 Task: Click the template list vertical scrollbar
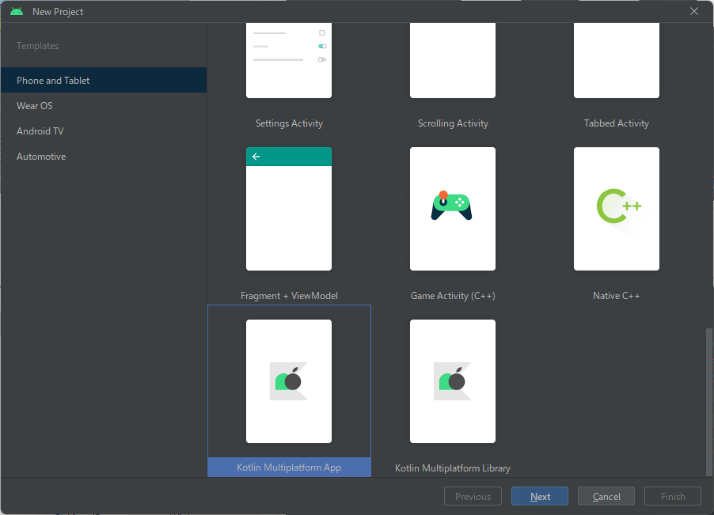click(708, 400)
